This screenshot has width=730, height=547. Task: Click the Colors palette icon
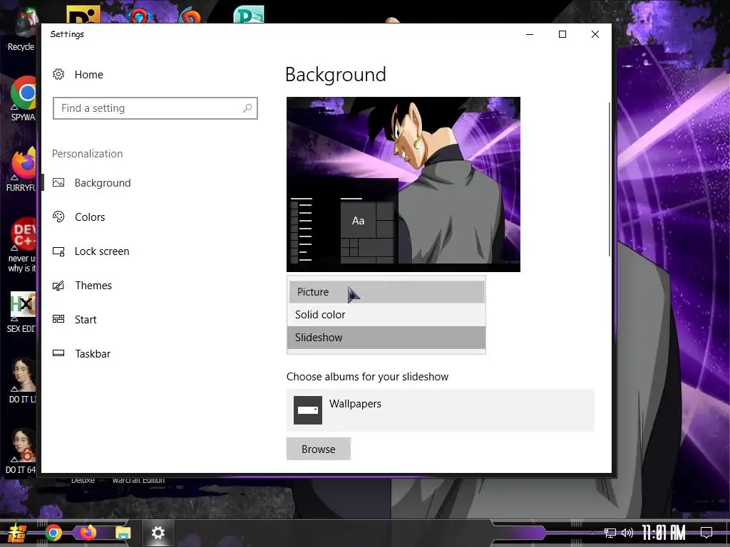[58, 217]
